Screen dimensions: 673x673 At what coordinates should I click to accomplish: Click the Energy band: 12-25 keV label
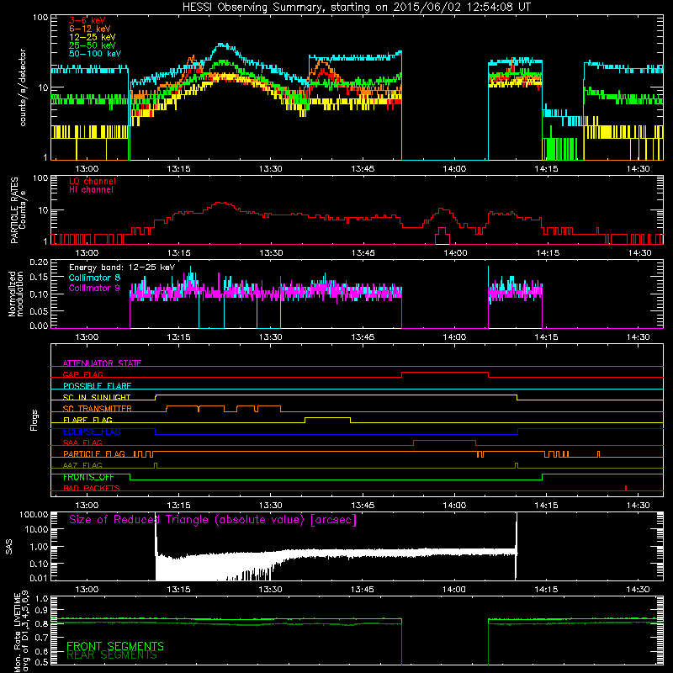pos(122,268)
